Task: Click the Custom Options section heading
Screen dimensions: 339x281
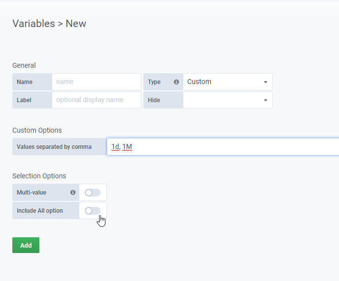Action: (x=37, y=130)
